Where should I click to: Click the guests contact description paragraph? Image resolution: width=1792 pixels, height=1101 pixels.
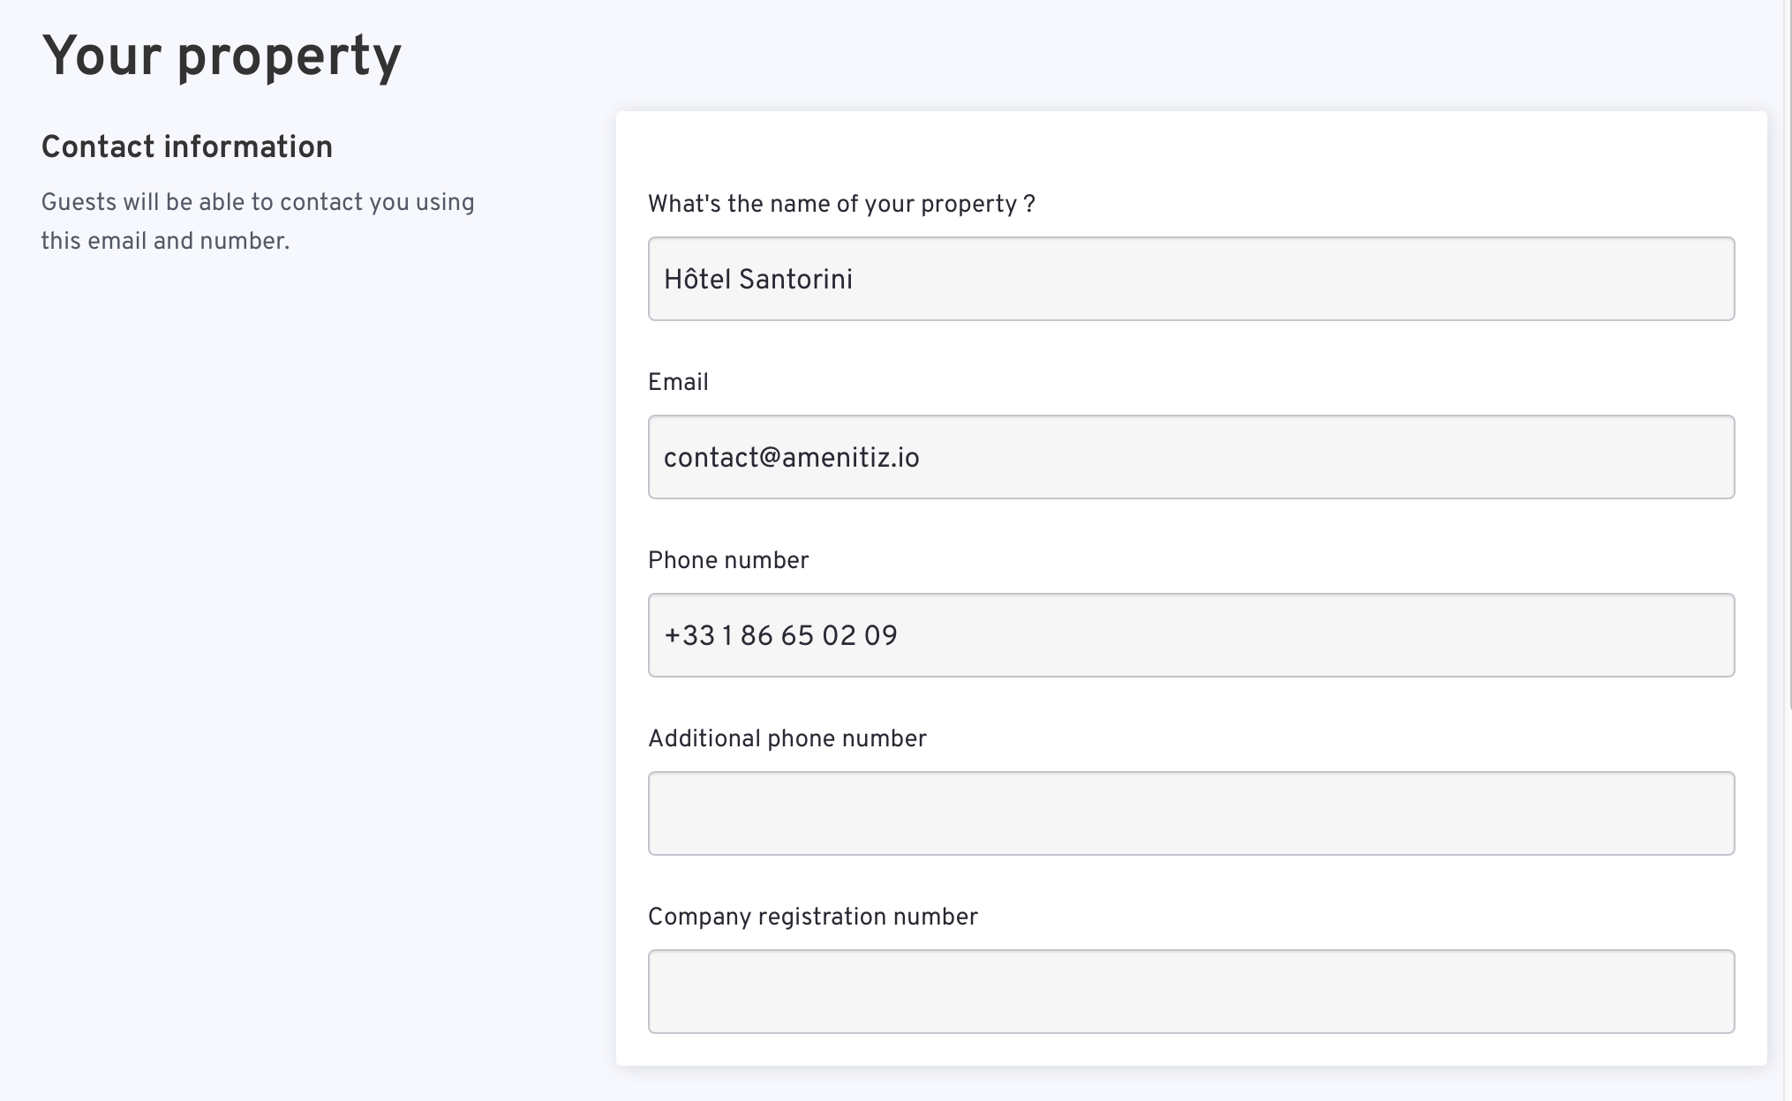tap(258, 221)
